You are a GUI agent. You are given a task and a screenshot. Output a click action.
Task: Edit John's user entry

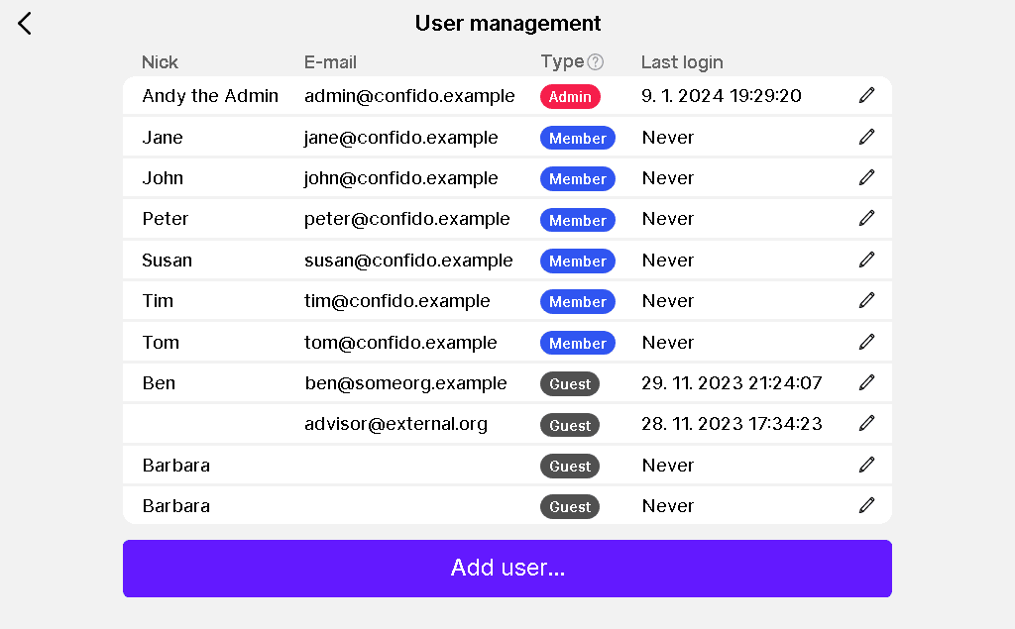coord(866,178)
